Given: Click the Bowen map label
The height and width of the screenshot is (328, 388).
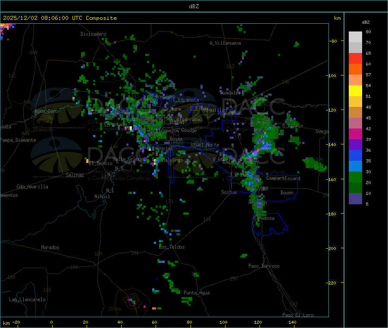Looking at the screenshot, I should point(287,193).
